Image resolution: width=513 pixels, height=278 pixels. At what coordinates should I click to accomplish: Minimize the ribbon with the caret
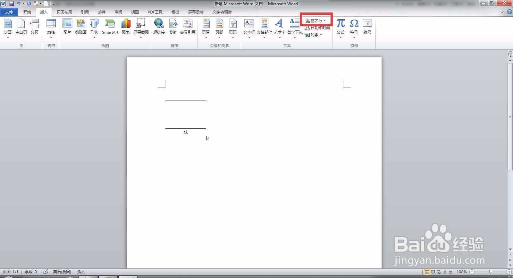pyautogui.click(x=502, y=12)
